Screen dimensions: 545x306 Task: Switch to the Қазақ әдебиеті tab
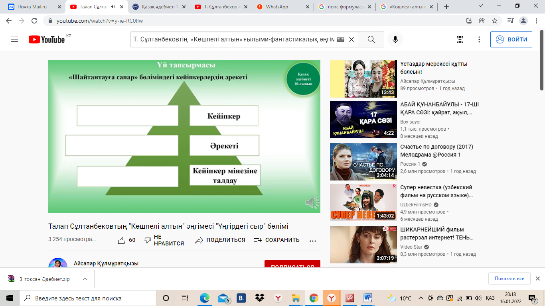point(159,7)
